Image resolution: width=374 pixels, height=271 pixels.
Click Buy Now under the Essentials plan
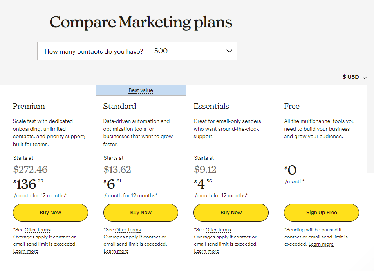(231, 213)
